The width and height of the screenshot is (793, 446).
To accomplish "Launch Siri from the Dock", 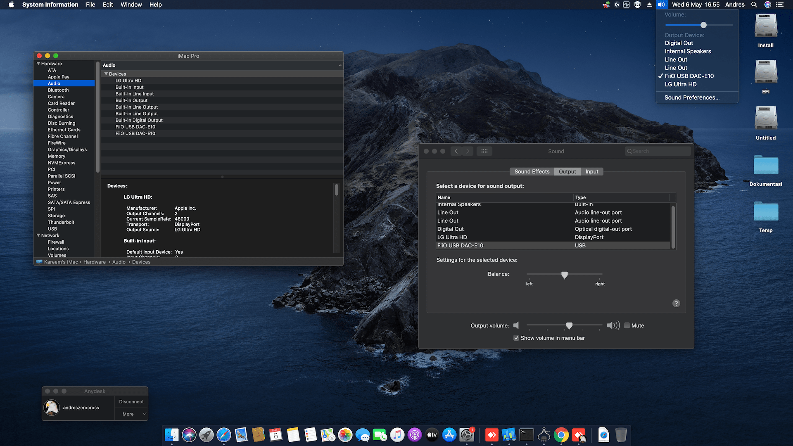I will tap(189, 435).
